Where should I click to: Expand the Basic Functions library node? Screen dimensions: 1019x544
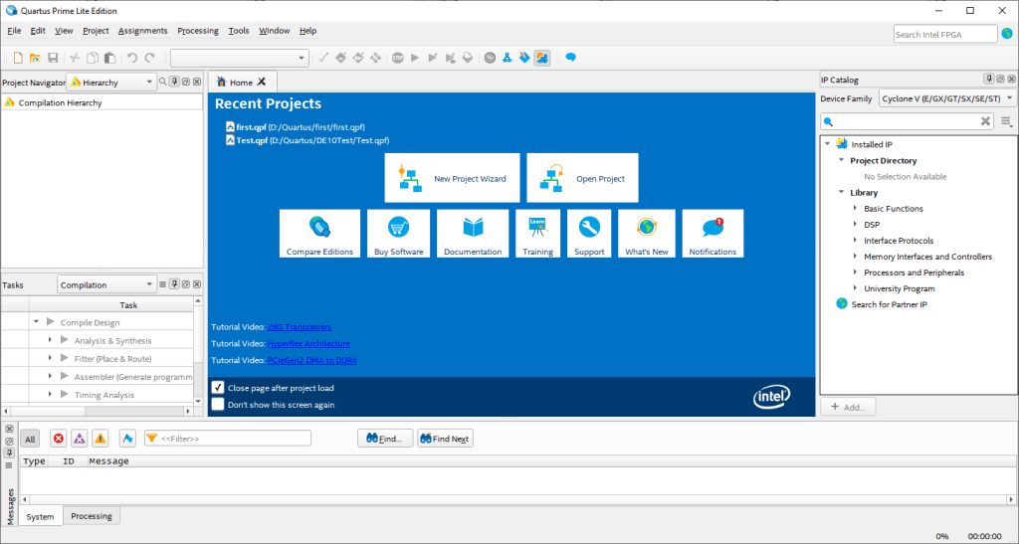[856, 209]
